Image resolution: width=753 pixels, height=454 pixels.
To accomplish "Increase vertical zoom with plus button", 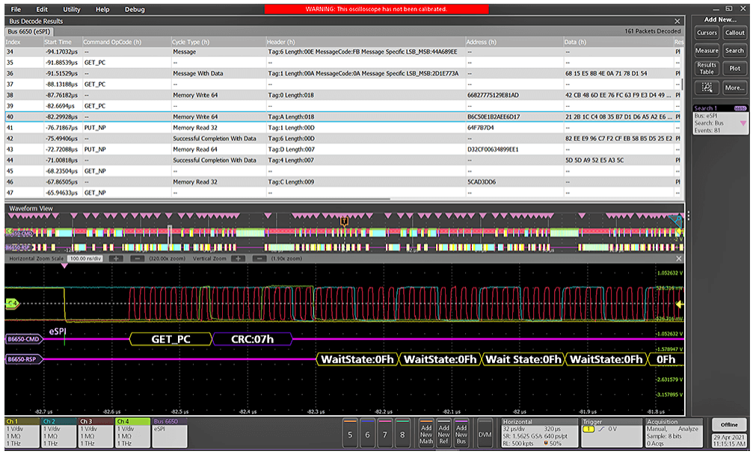I will pyautogui.click(x=239, y=258).
